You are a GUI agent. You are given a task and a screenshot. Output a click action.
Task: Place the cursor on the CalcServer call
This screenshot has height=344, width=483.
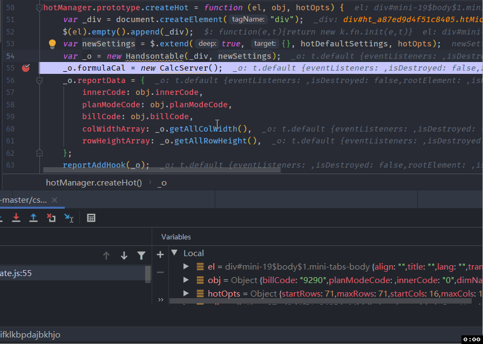[184, 68]
